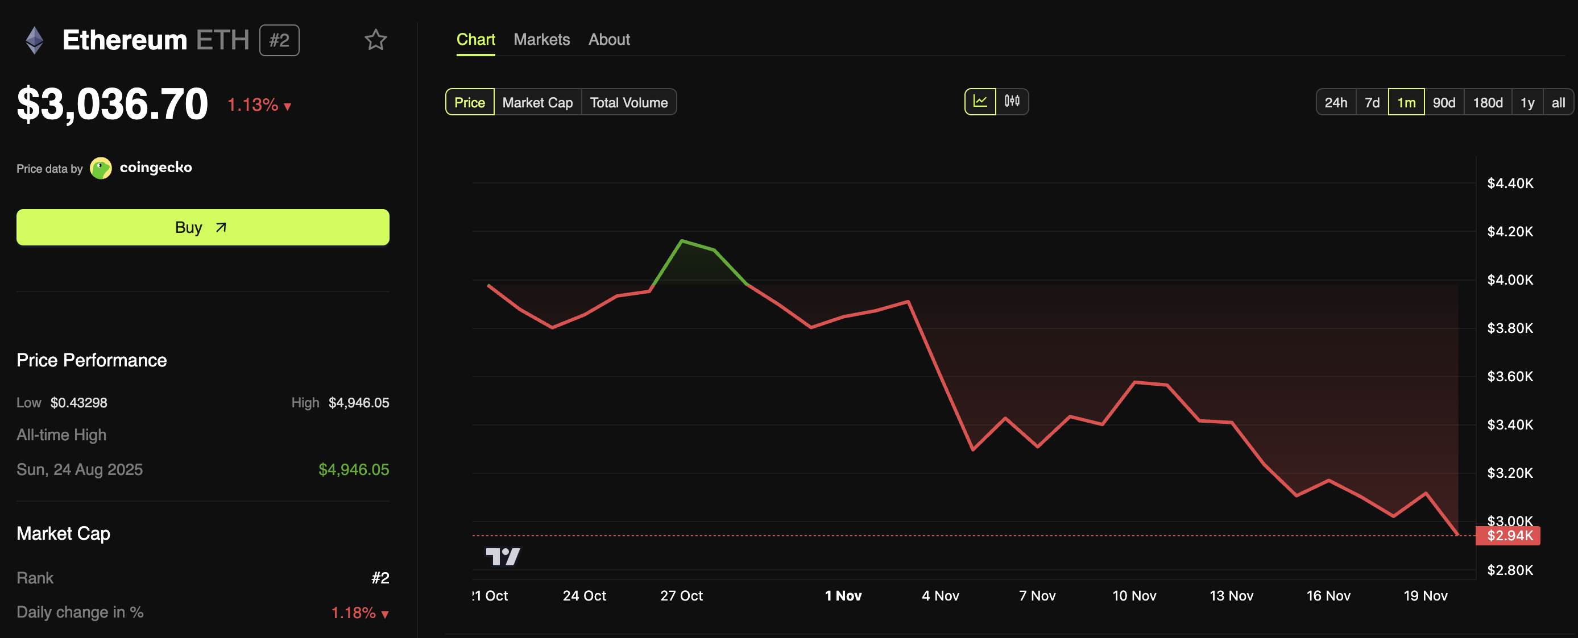The height and width of the screenshot is (638, 1578).
Task: Open the About tab
Action: 609,40
